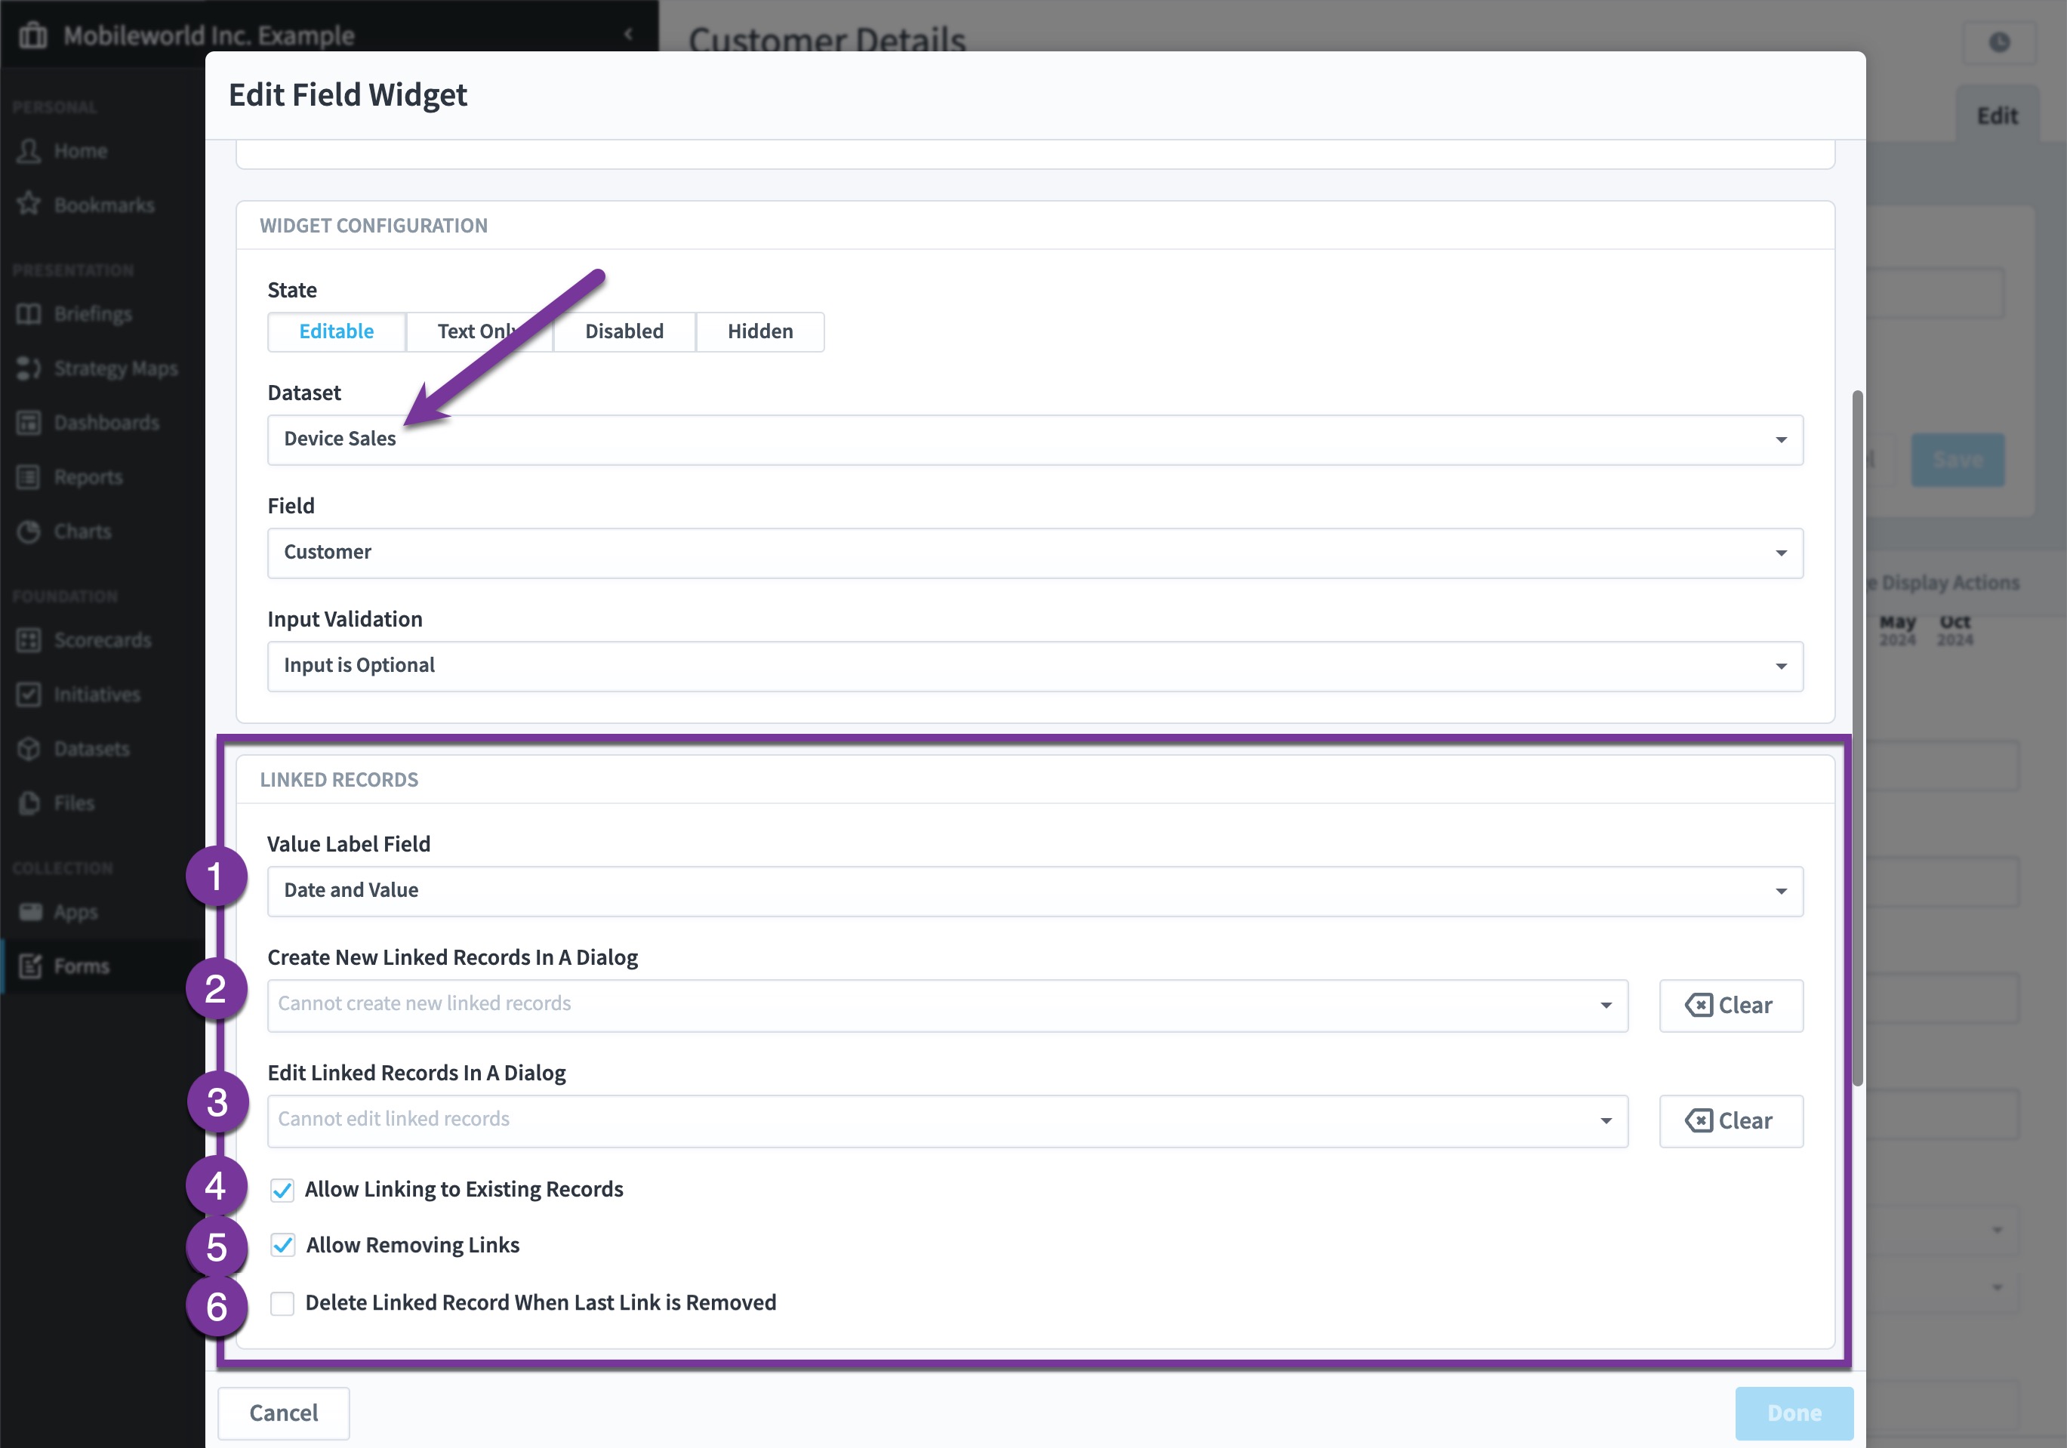Set State to Hidden
The image size is (2067, 1448).
click(759, 331)
